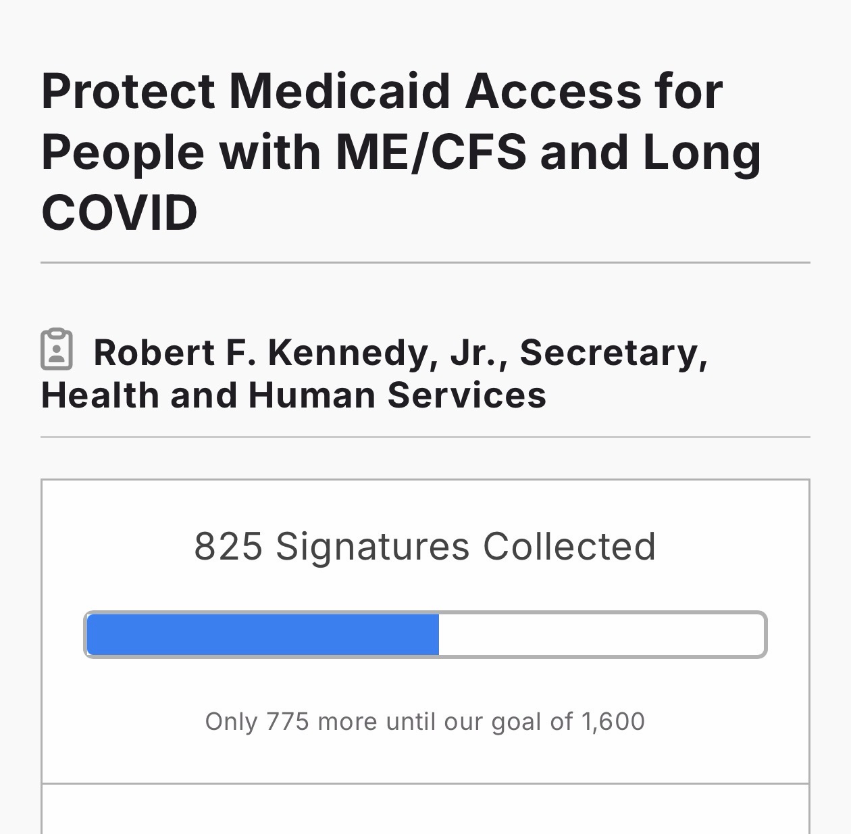The height and width of the screenshot is (834, 851).
Task: Click the goal text about 775 more
Action: 425,722
